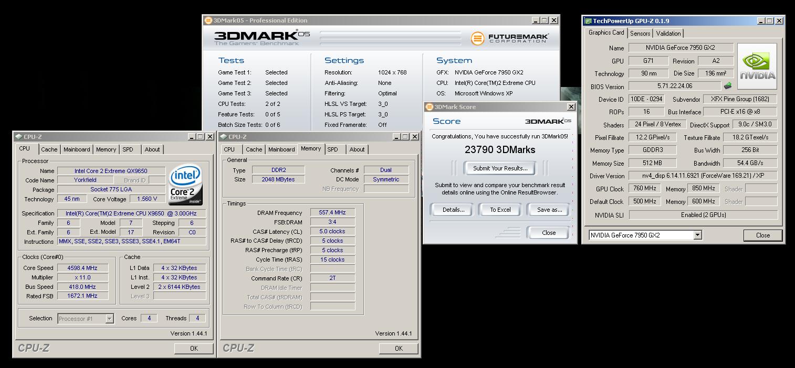Click the Size 2048 MBytes field
Screen dimensions: 795x368
tap(278, 179)
